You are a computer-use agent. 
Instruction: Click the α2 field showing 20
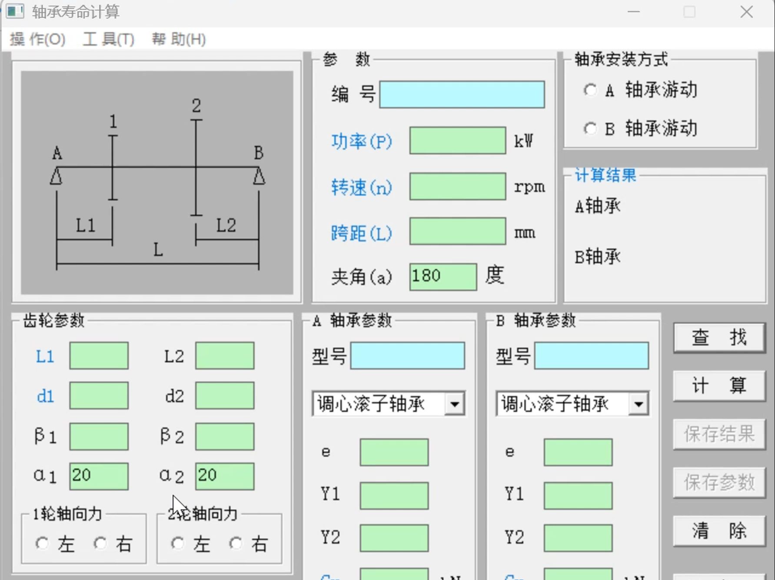[x=225, y=476]
